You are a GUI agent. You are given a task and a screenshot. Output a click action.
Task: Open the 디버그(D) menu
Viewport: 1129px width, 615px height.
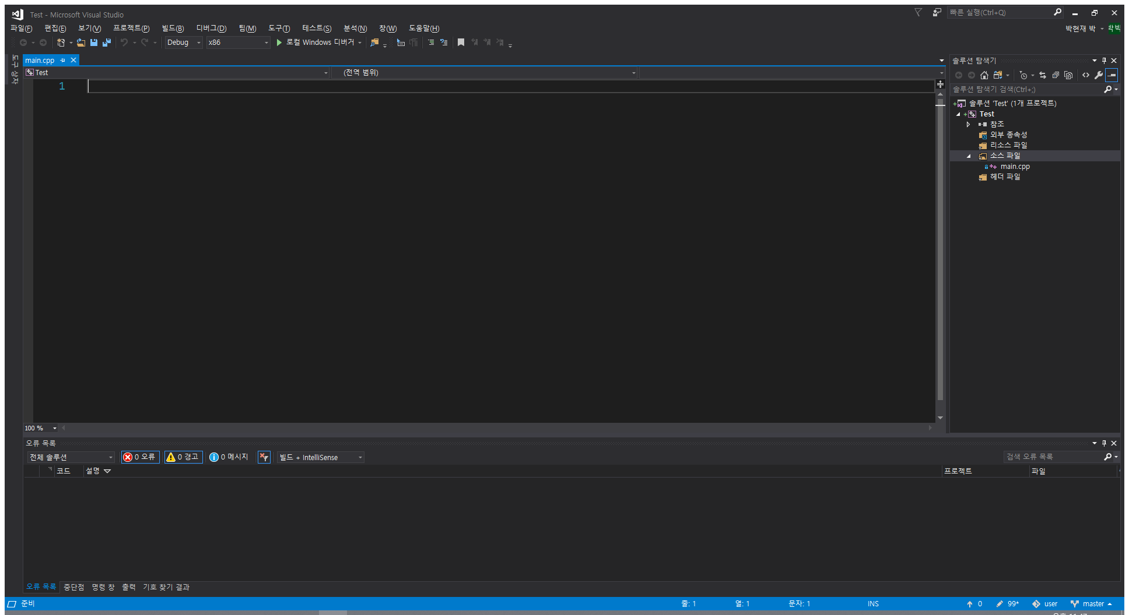(x=211, y=28)
